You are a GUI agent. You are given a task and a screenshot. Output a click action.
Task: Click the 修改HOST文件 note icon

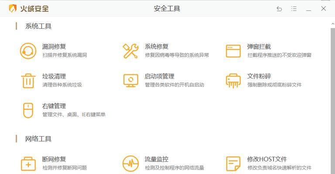point(233,164)
